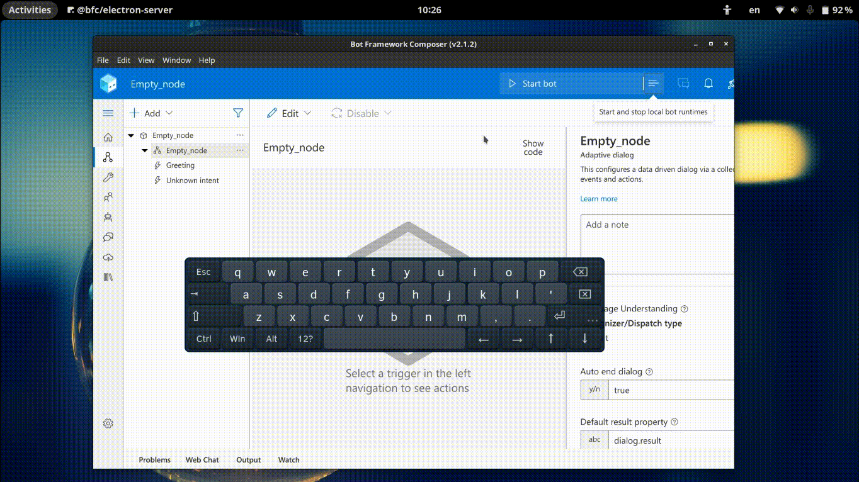The height and width of the screenshot is (482, 859).
Task: Tap the backspace key on the keyboard
Action: [x=580, y=272]
